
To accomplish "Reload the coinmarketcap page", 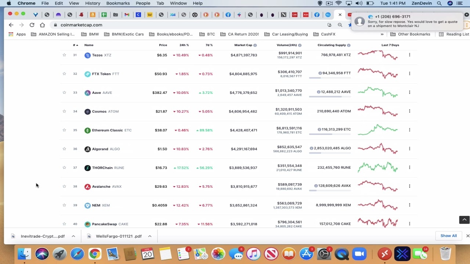I will [x=32, y=25].
